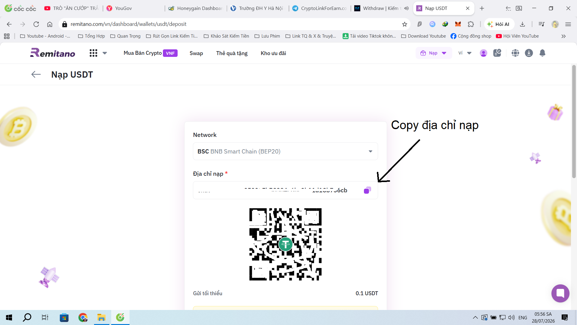Screen dimensions: 577x325
Task: Open the Swap menu item
Action: pos(196,53)
